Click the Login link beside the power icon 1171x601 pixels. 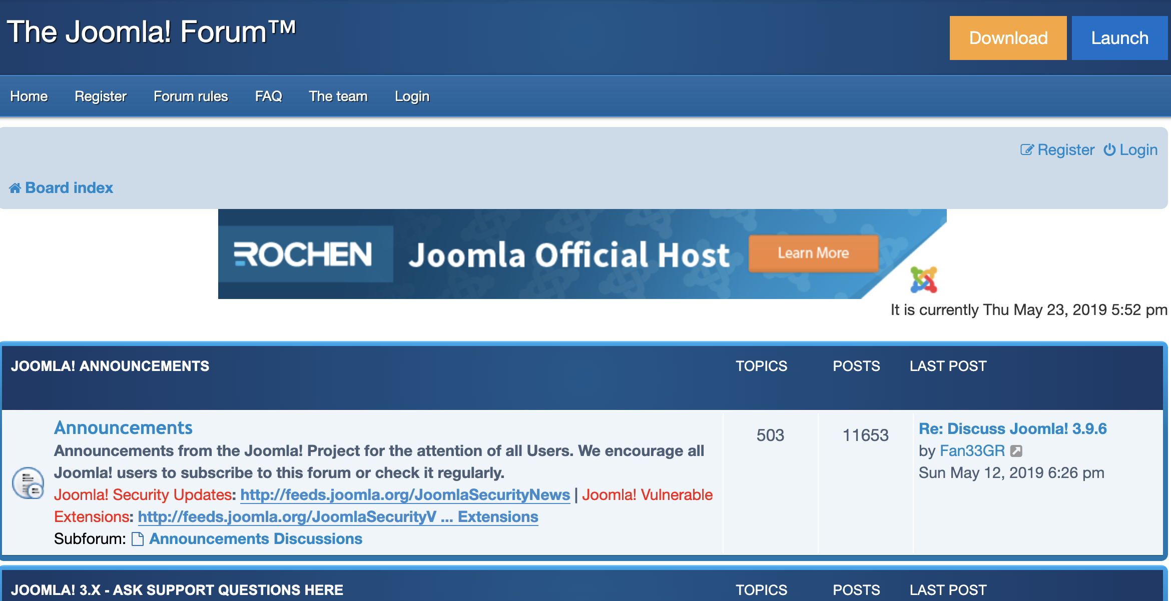click(x=1138, y=149)
